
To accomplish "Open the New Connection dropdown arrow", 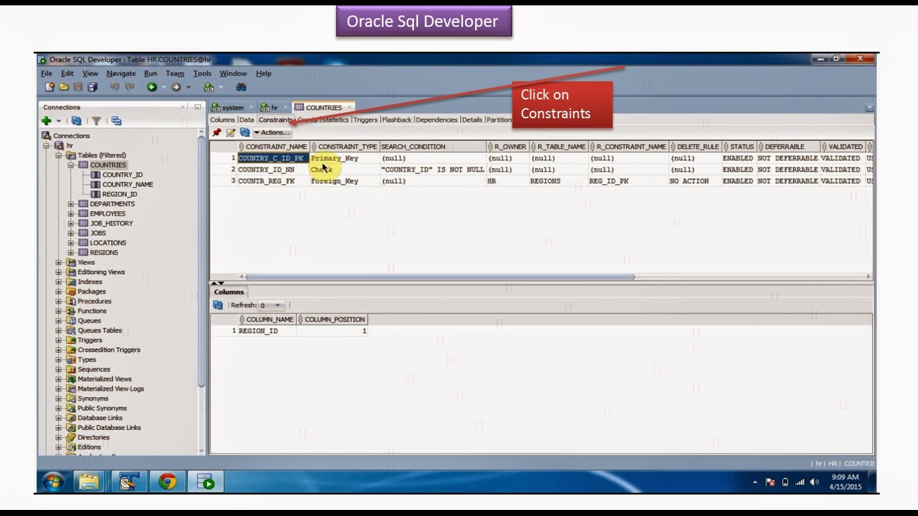I will pyautogui.click(x=58, y=122).
